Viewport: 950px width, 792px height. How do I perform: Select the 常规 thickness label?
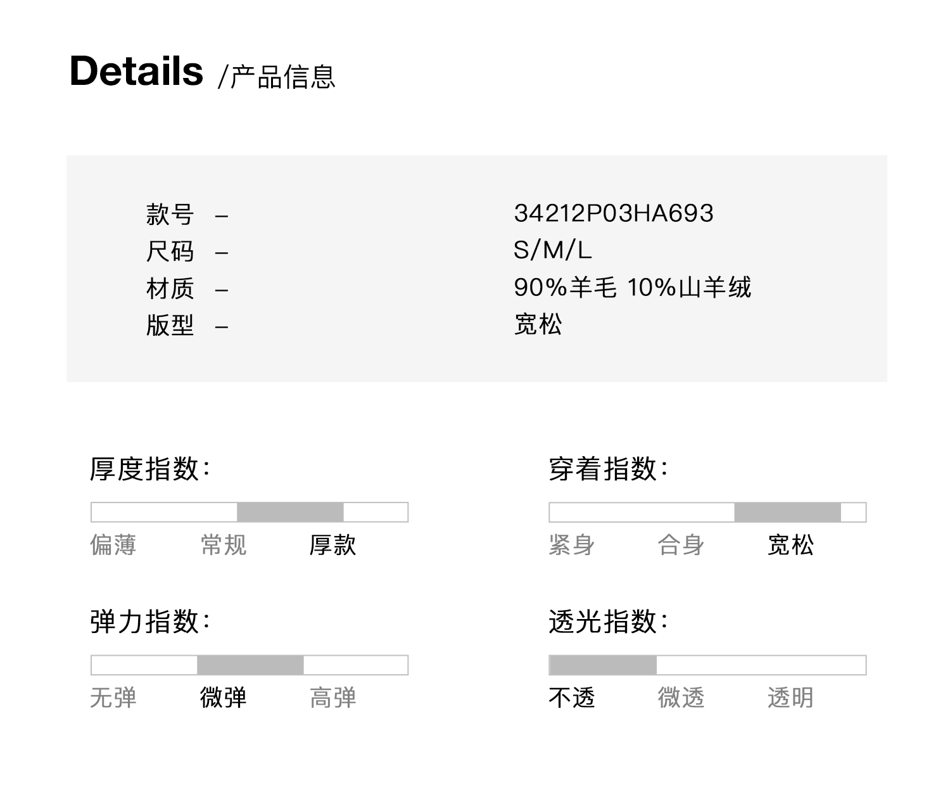click(x=223, y=545)
